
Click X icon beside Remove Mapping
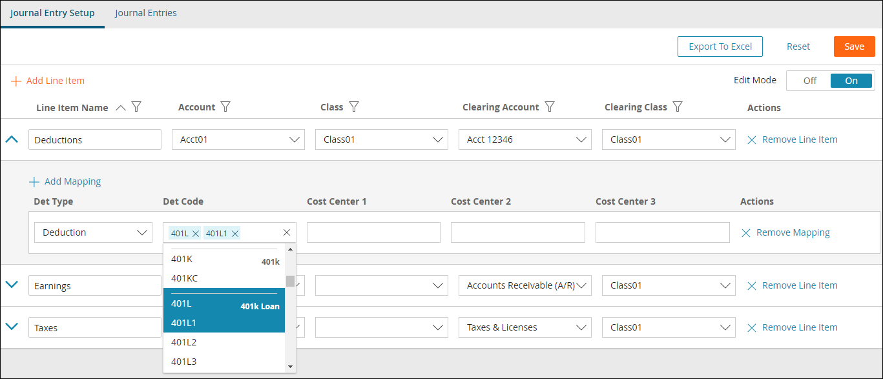tap(746, 233)
